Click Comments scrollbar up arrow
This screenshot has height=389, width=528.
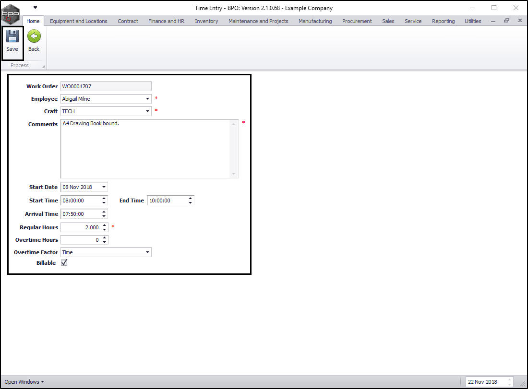[x=234, y=124]
